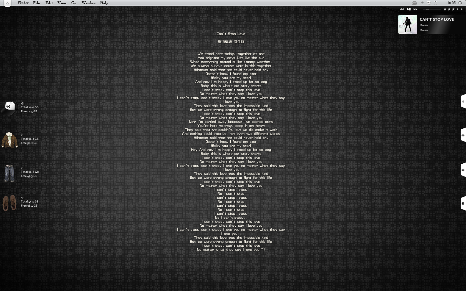466x291 pixels.
Task: Click the Free 14.5 GB label
Action: click(x=29, y=111)
